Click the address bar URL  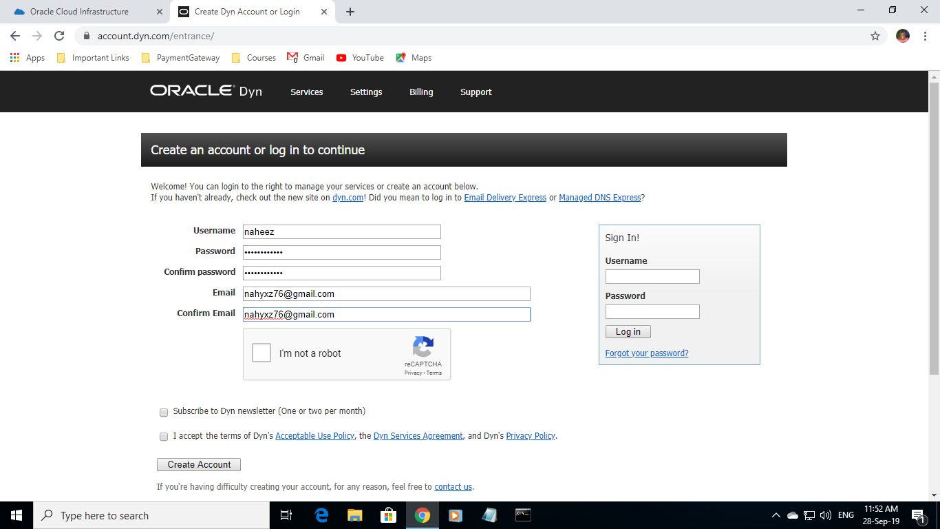pos(156,36)
